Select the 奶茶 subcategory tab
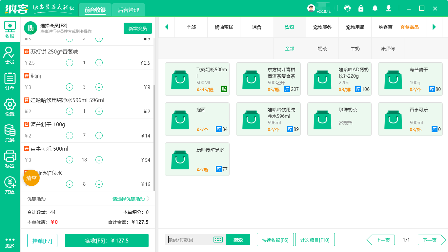Image resolution: width=448 pixels, height=252 pixels. coord(322,48)
